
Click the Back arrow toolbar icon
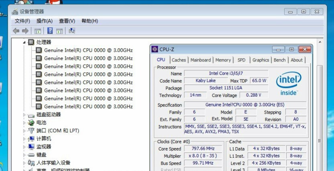(16, 31)
